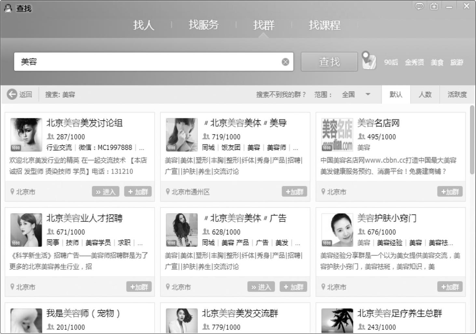Click the plus-box icon in the title bar
The height and width of the screenshot is (334, 476).
point(434,6)
